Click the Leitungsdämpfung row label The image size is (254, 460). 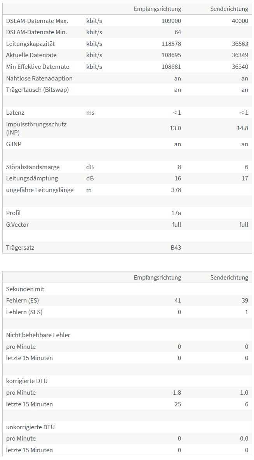32,178
